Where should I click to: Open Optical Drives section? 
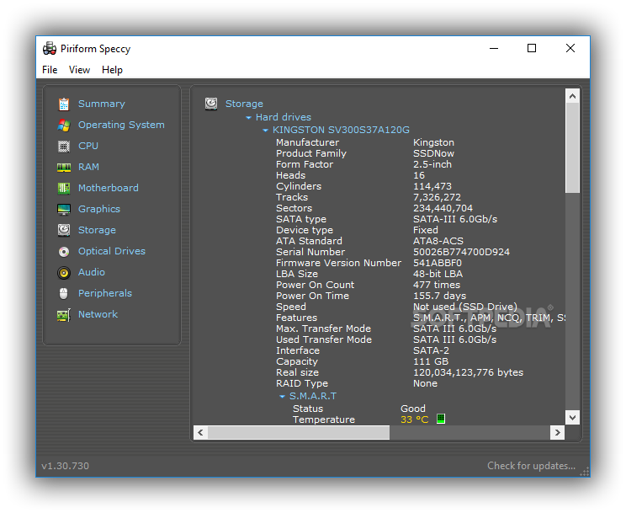tap(112, 251)
